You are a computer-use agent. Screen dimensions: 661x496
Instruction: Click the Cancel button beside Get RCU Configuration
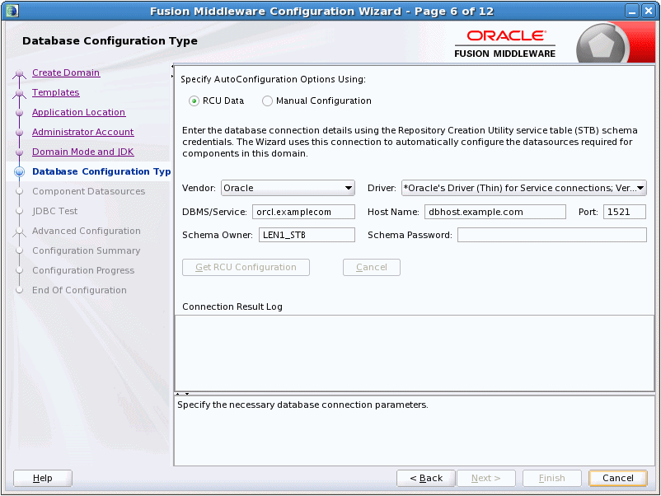pyautogui.click(x=372, y=267)
